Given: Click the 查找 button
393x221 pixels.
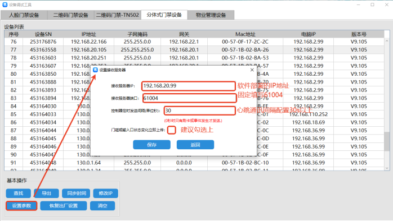Looking at the screenshot, I should pyautogui.click(x=18, y=193).
